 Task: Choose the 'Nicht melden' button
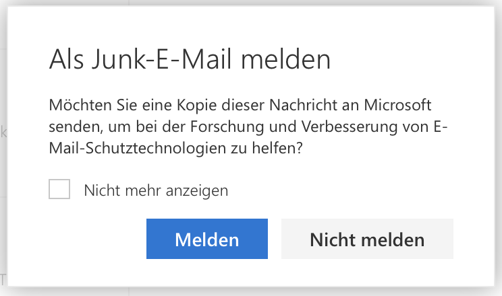(x=367, y=239)
